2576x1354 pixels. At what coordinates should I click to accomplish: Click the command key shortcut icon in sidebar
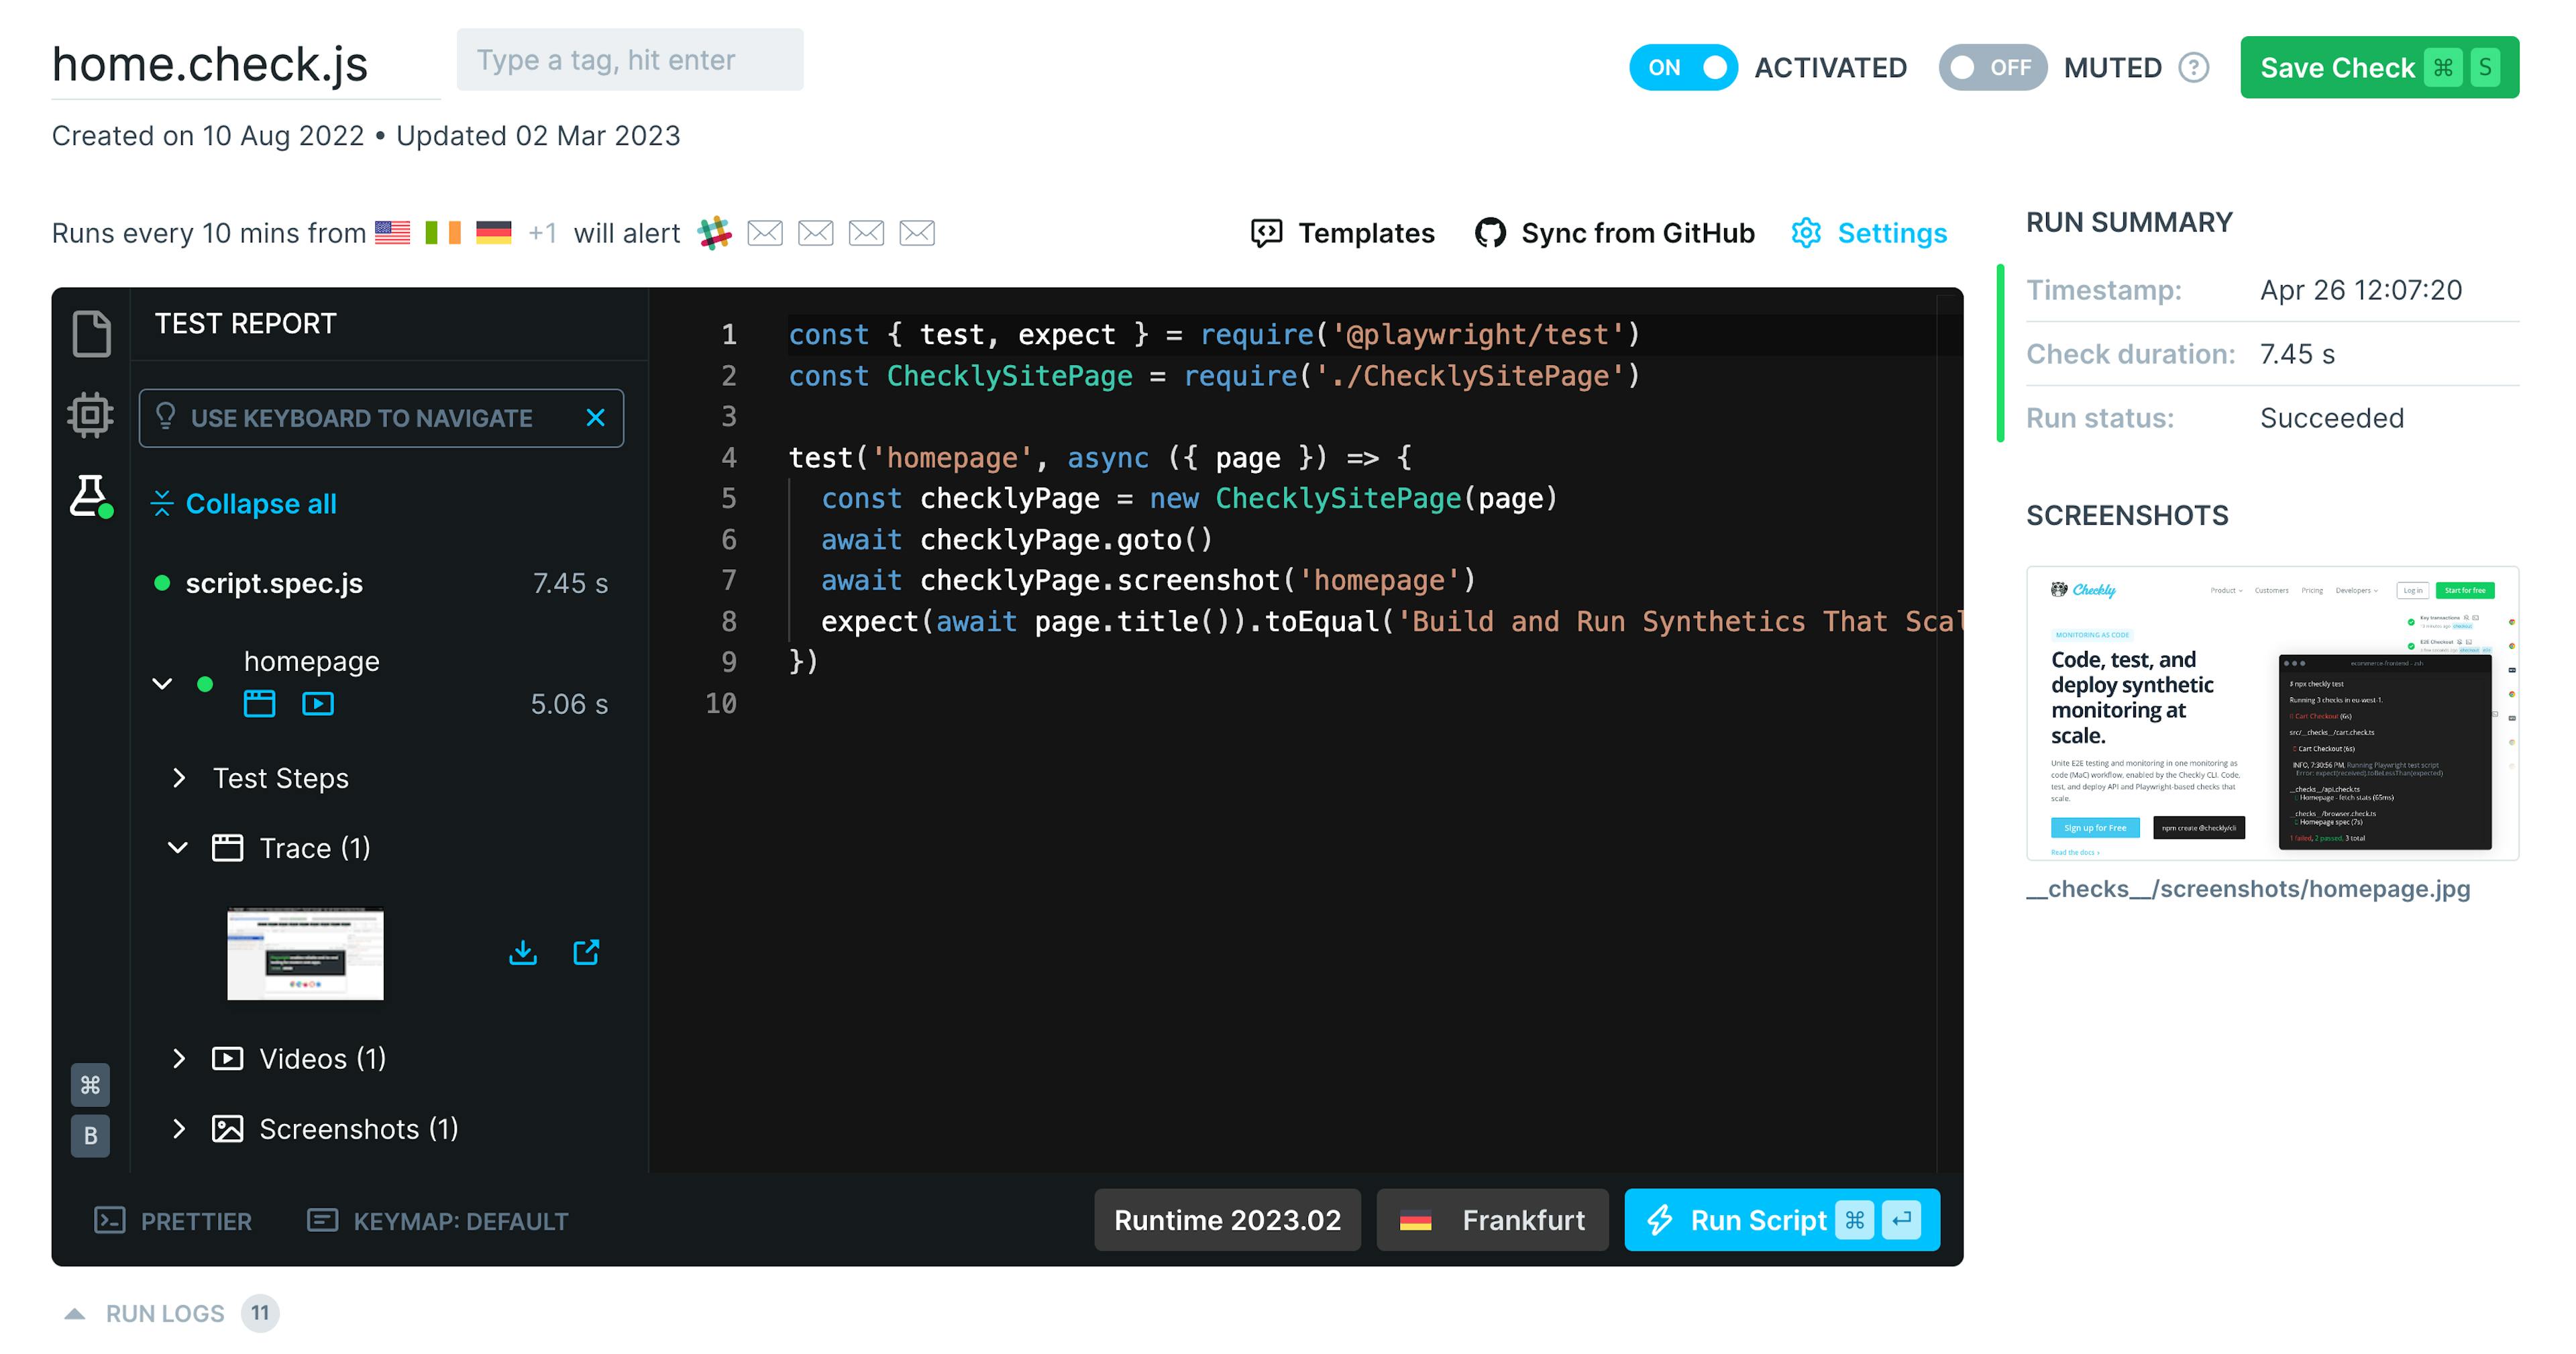coord(90,1084)
